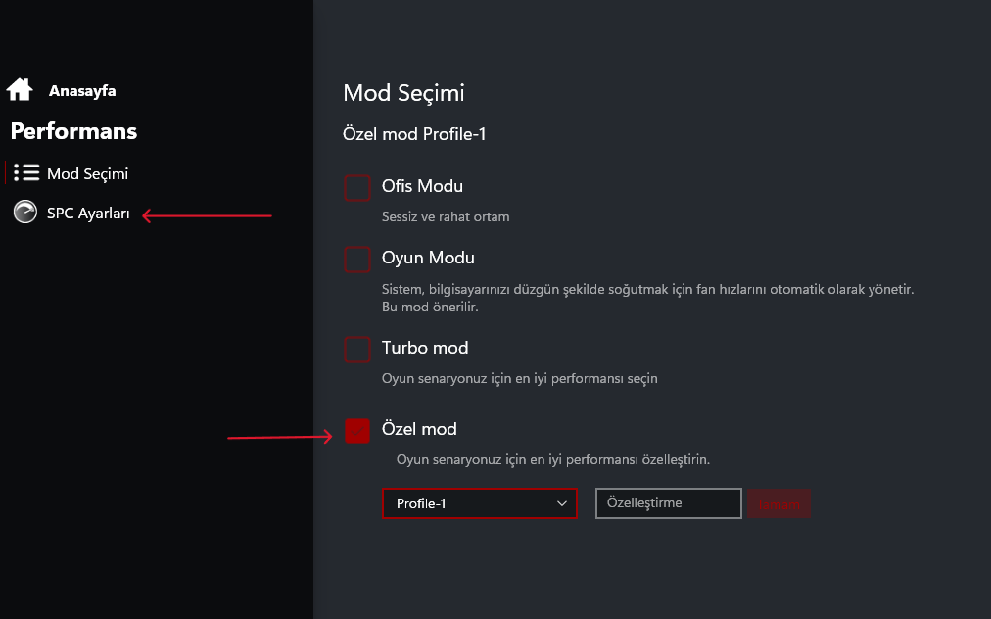Enable the Ofis Modu checkbox
The height and width of the screenshot is (619, 991).
[x=357, y=187]
